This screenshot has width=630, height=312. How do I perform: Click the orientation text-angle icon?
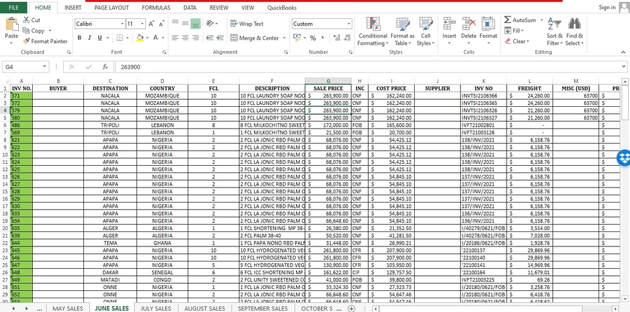coord(210,24)
